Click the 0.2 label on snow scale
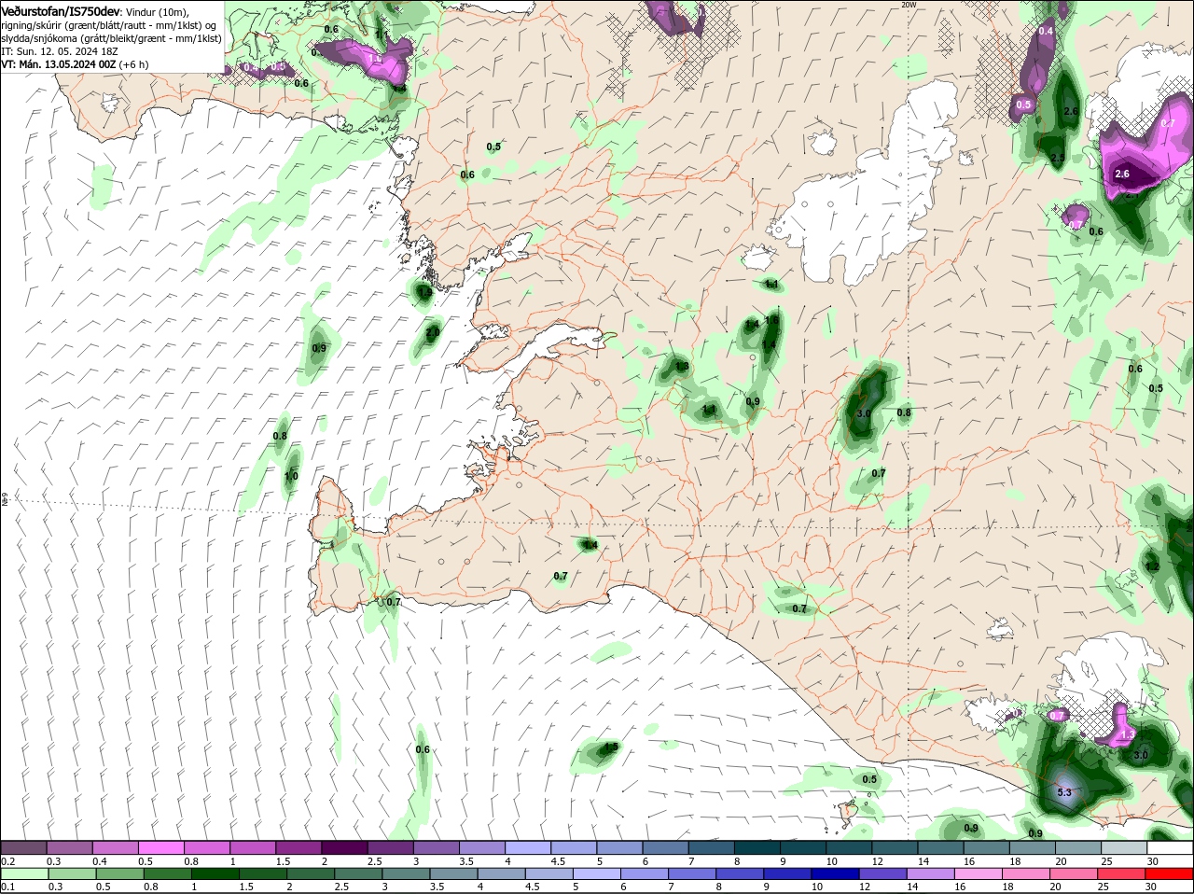 coord(7,861)
